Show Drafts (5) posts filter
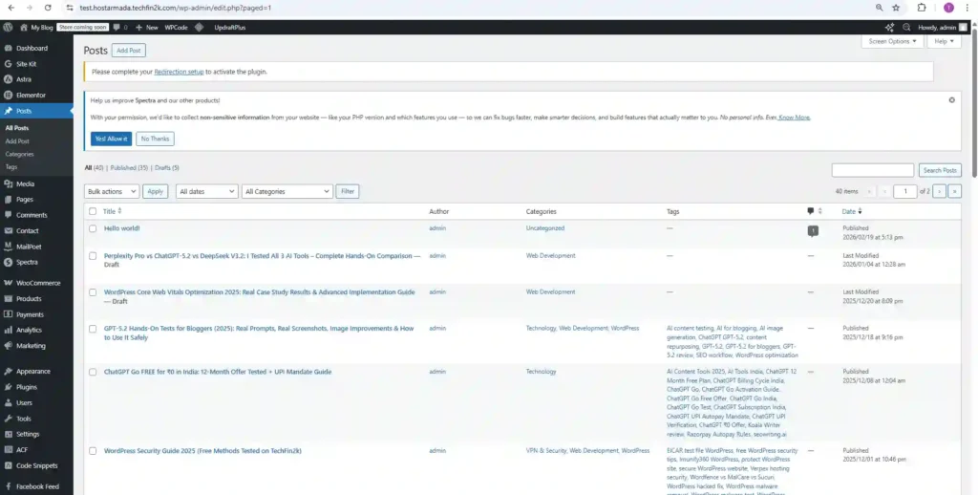Screen dimensions: 978x495 [x=166, y=168]
